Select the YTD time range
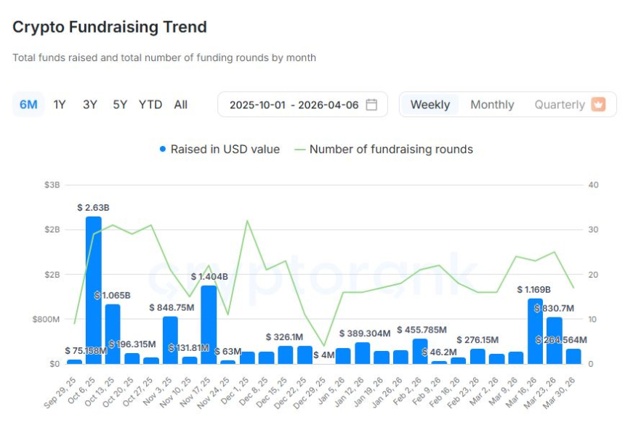Viewport: 625px width, 425px height. (150, 105)
